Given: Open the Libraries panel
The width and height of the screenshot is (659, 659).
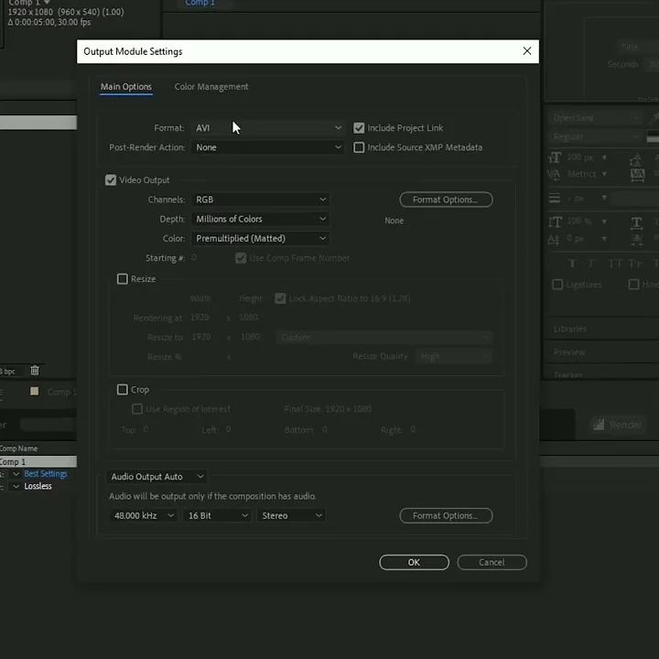Looking at the screenshot, I should [569, 329].
